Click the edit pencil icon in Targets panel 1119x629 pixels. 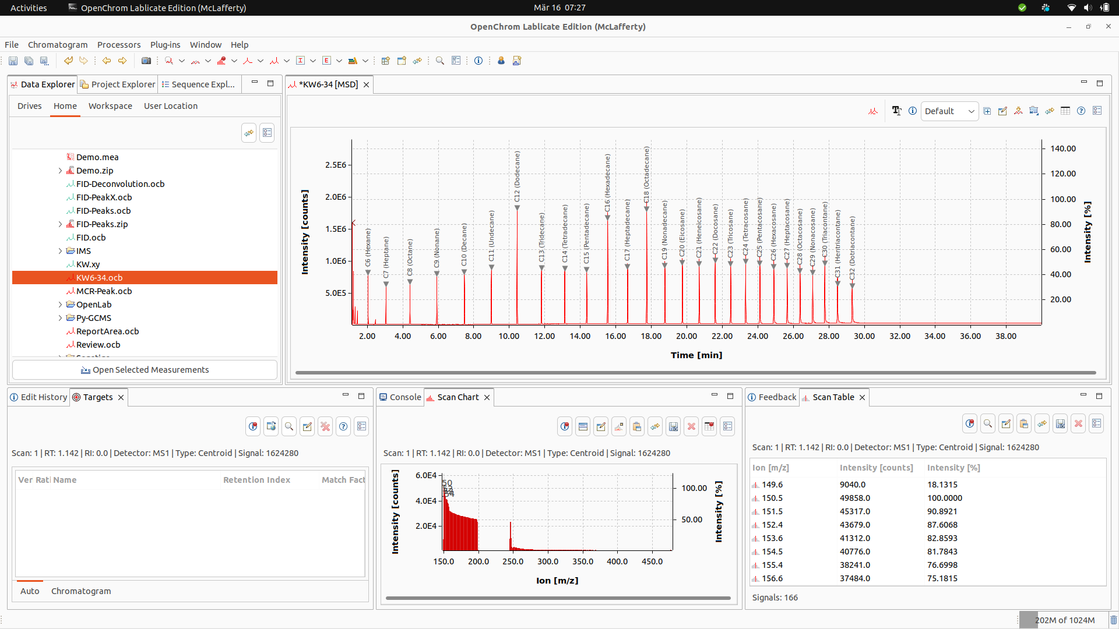click(307, 426)
